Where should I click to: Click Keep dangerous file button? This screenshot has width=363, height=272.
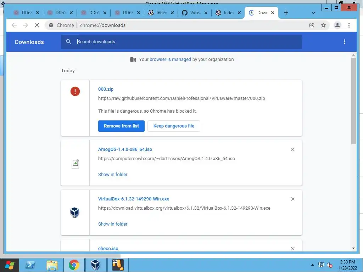coord(174,126)
